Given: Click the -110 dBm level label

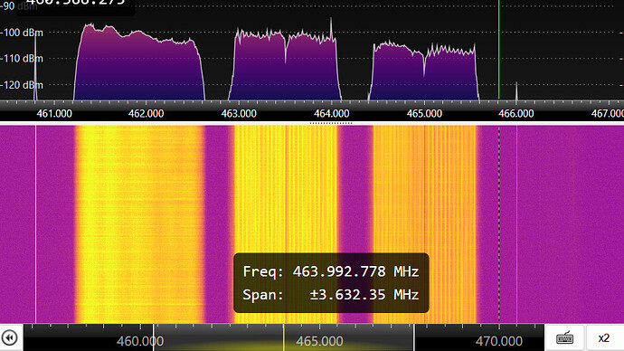Looking at the screenshot, I should [22, 59].
